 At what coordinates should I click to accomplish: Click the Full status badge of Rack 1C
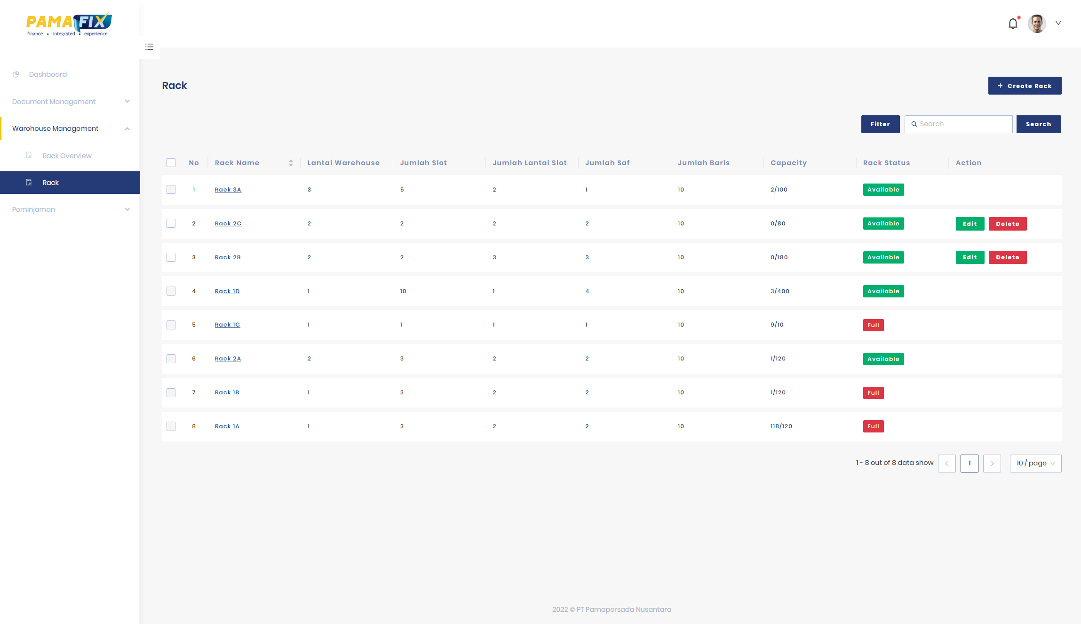coord(873,325)
